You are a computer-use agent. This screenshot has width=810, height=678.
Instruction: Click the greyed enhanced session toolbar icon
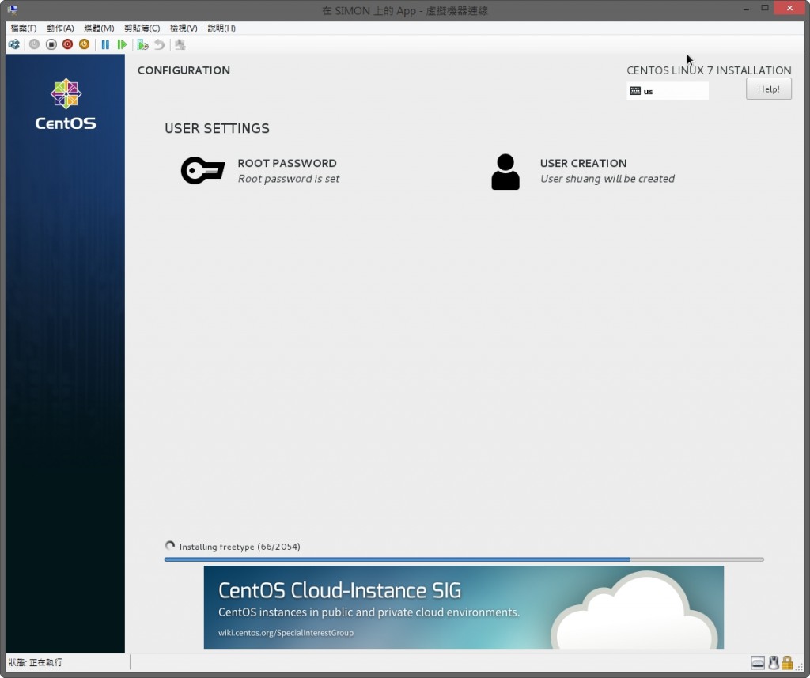click(x=180, y=44)
